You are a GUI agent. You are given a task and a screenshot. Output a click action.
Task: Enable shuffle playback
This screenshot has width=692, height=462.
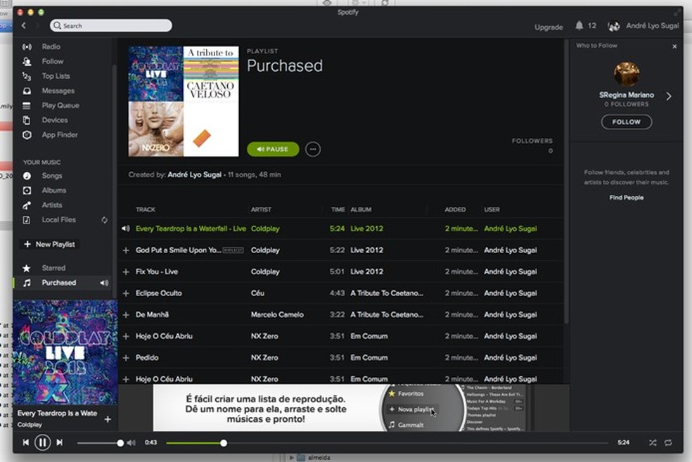point(652,442)
